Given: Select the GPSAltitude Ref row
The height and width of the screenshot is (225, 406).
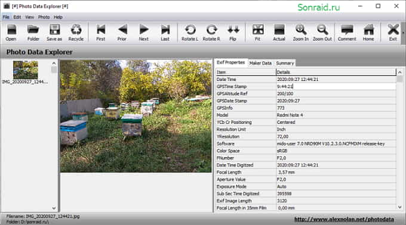Looking at the screenshot, I should coord(306,93).
